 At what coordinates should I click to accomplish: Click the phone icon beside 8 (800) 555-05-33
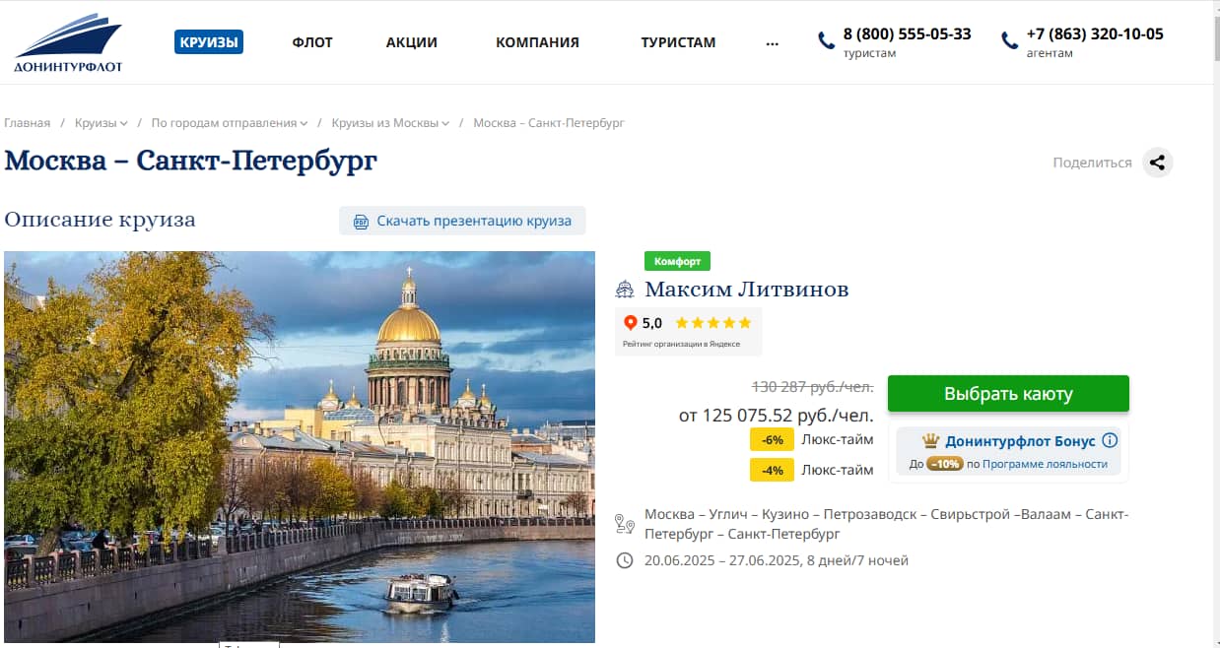click(826, 40)
